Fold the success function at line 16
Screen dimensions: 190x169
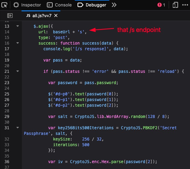point(17,43)
